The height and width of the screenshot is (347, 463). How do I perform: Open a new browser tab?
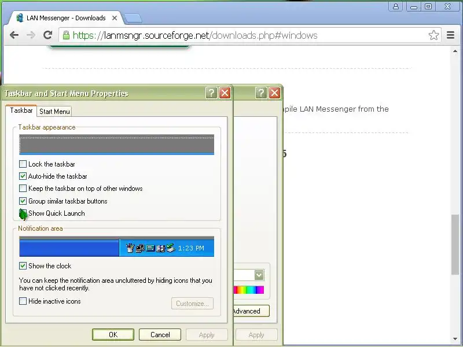[133, 19]
